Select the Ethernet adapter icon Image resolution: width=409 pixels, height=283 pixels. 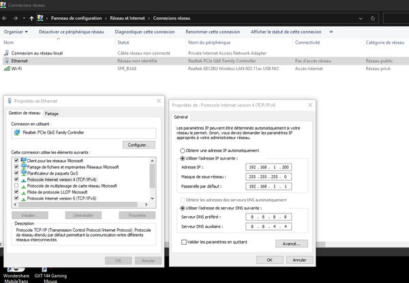click(x=7, y=61)
